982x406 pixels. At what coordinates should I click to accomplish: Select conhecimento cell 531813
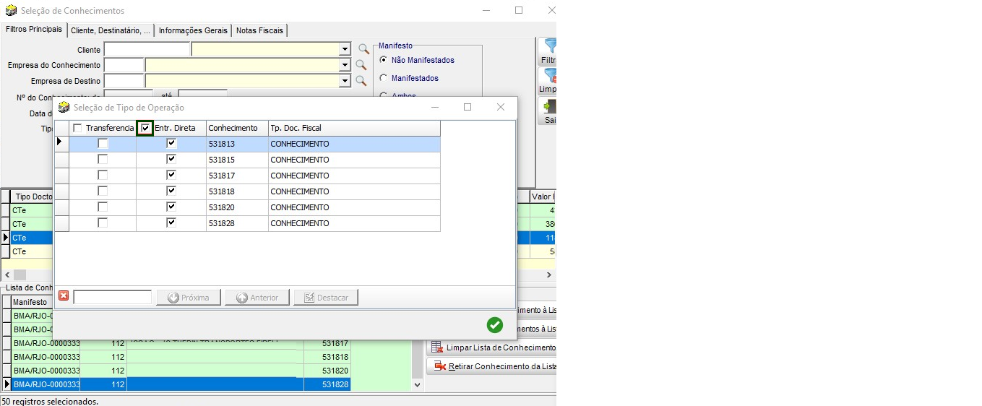pyautogui.click(x=237, y=144)
